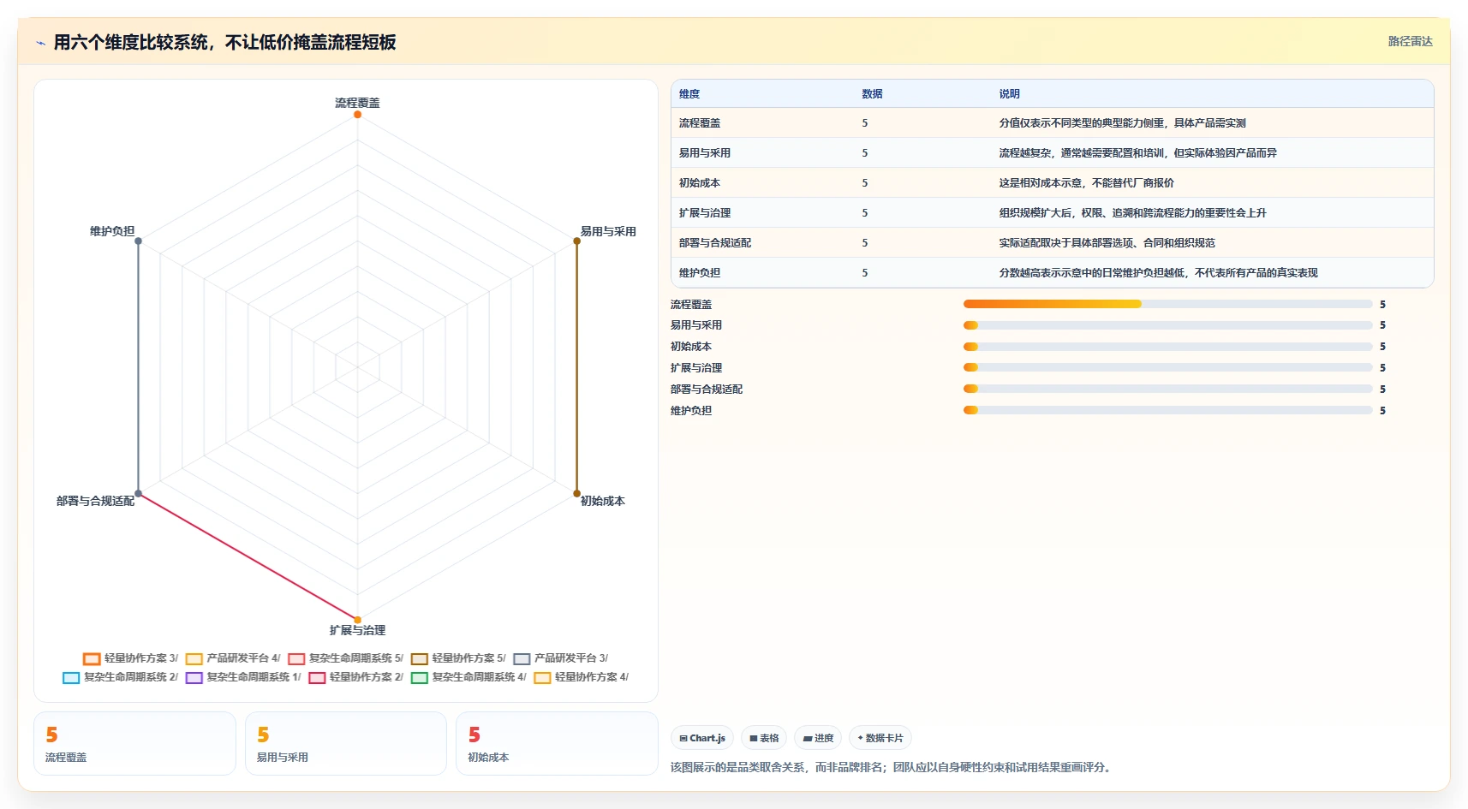Select the 初始成本 table row
Image resolution: width=1468 pixels, height=809 pixels.
coord(1052,183)
